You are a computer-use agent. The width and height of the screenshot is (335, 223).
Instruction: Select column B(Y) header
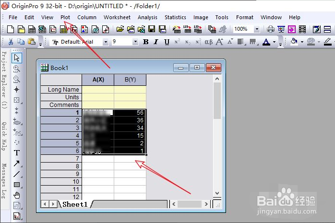point(130,80)
